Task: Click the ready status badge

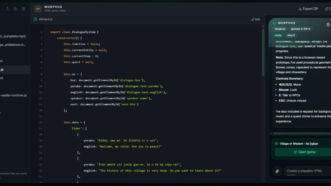Action: click(x=278, y=35)
